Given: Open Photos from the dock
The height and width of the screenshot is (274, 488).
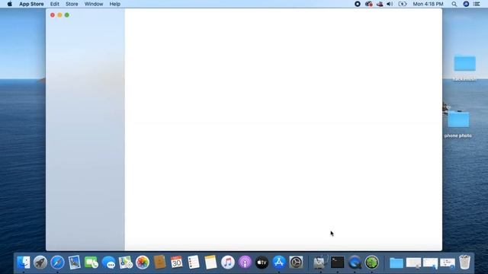Looking at the screenshot, I should tap(143, 263).
